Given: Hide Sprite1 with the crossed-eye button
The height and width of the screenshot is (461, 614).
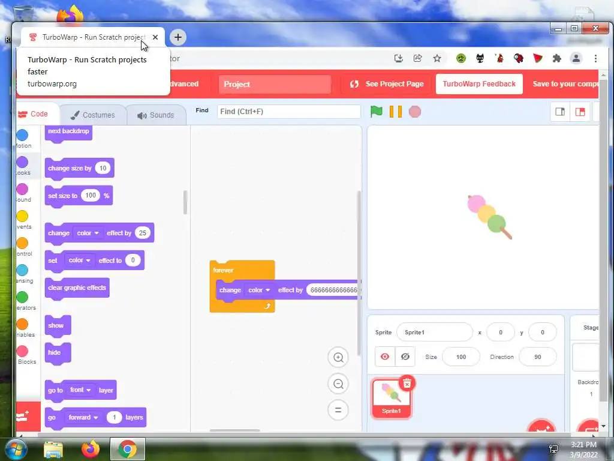Looking at the screenshot, I should coord(405,357).
